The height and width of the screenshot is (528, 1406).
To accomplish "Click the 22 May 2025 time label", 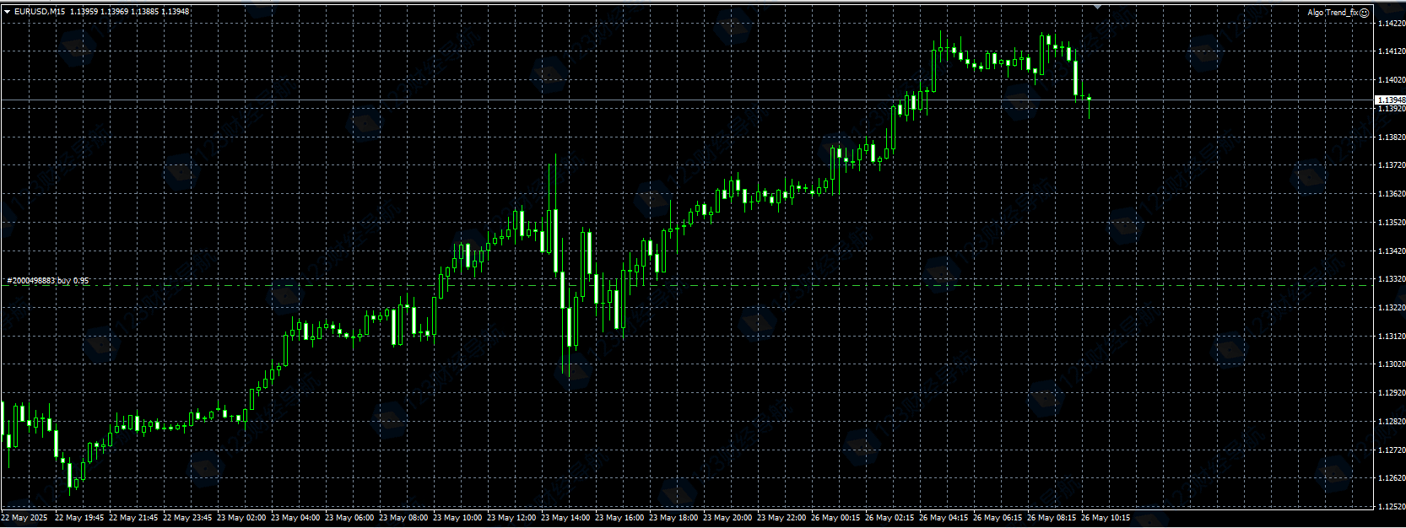I will 24,518.
